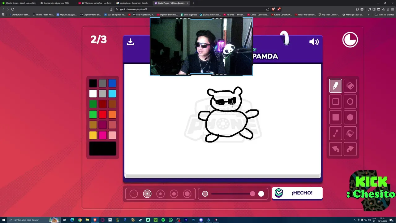Switch to Chesito Stream Kick tab

[x=19, y=3]
